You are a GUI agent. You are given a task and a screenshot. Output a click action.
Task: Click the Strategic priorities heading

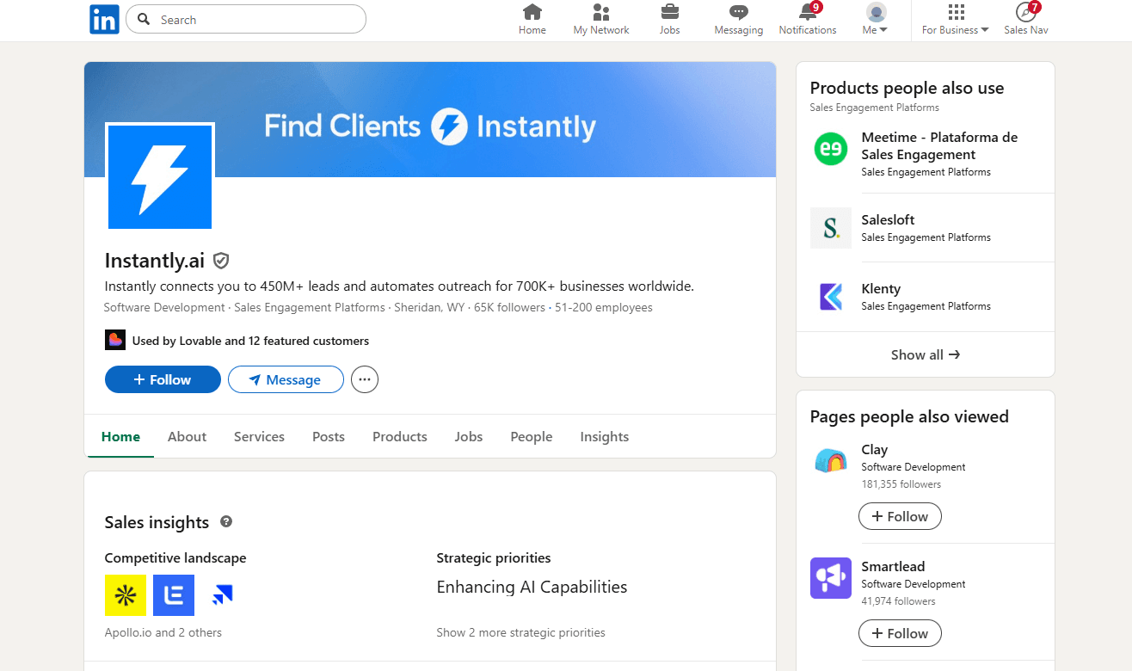(494, 557)
